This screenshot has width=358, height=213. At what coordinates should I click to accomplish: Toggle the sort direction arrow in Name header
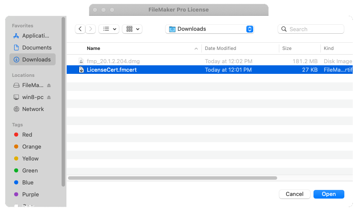pos(196,49)
